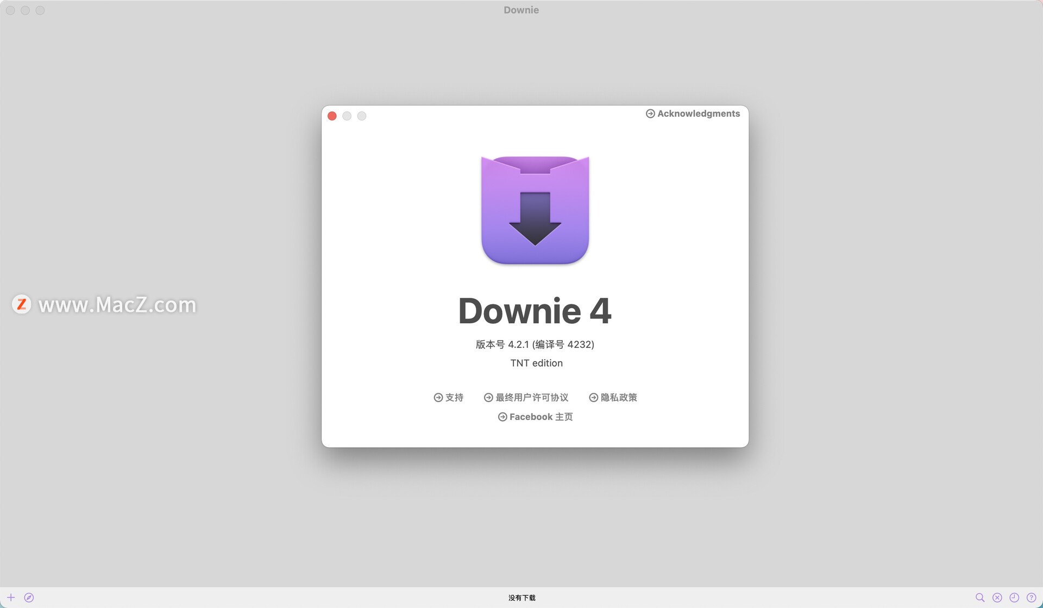1043x608 pixels.
Task: Close the About Downie 4 dialog
Action: coord(332,116)
